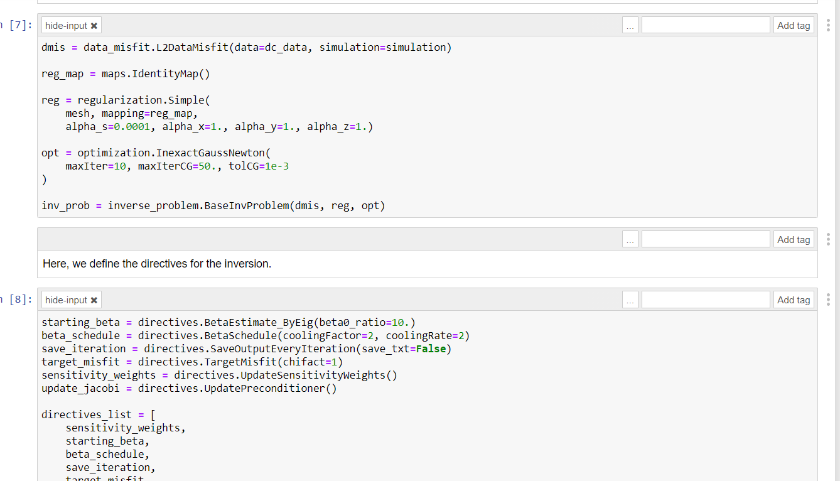
Task: Focus the tag input field of cell 7
Action: pyautogui.click(x=706, y=26)
